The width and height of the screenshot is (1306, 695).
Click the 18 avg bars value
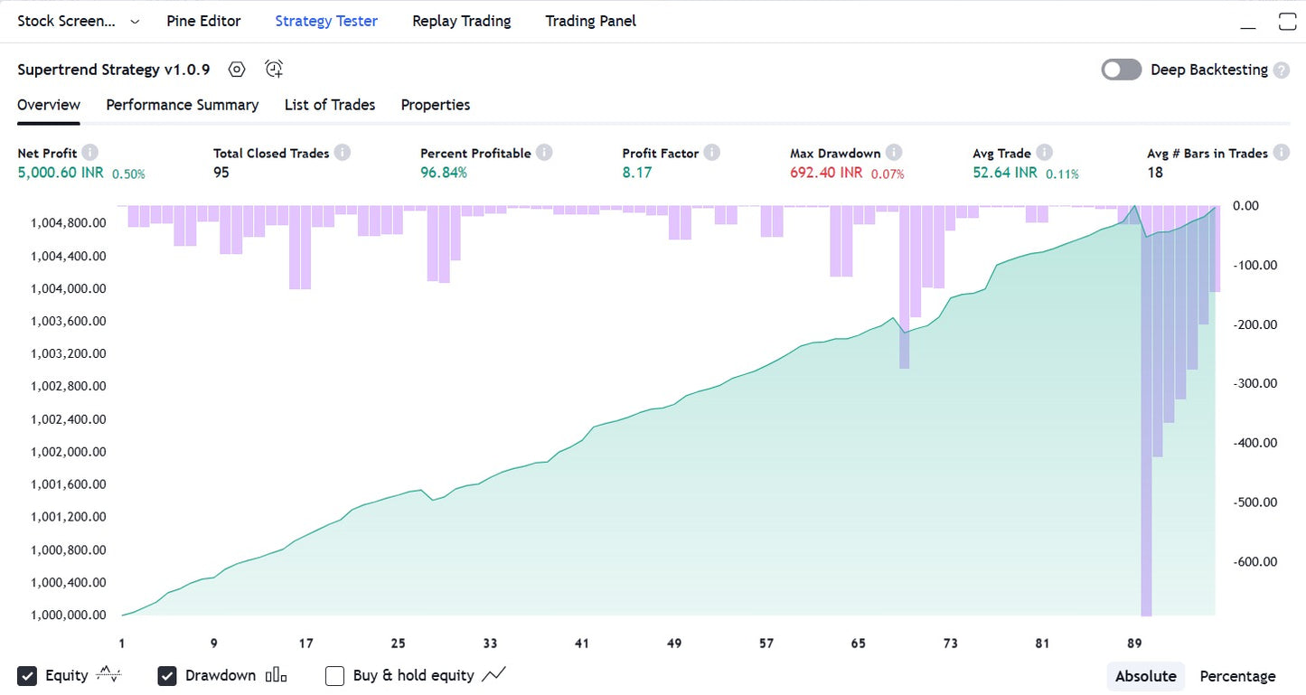click(1155, 172)
